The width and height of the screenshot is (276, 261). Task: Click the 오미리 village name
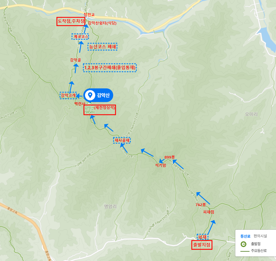(x=251, y=114)
